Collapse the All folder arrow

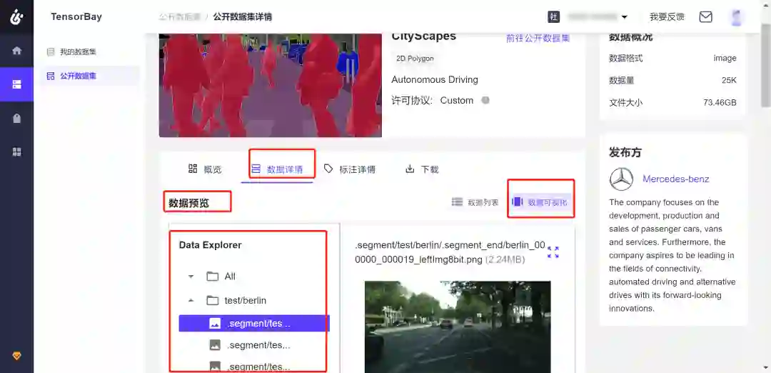point(191,277)
